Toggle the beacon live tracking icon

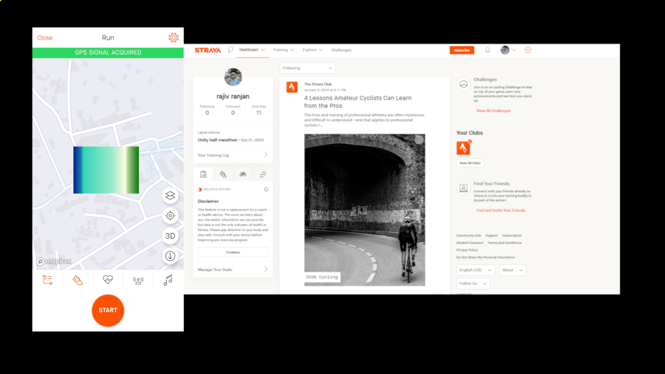138,280
